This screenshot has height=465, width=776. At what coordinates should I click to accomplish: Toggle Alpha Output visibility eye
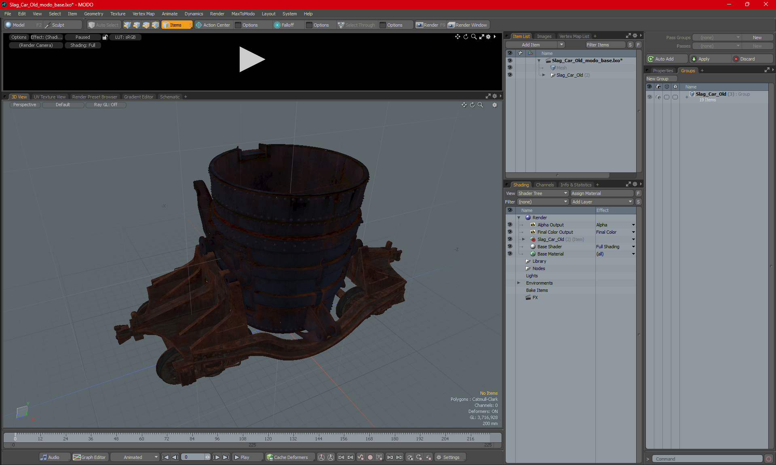[x=510, y=225]
